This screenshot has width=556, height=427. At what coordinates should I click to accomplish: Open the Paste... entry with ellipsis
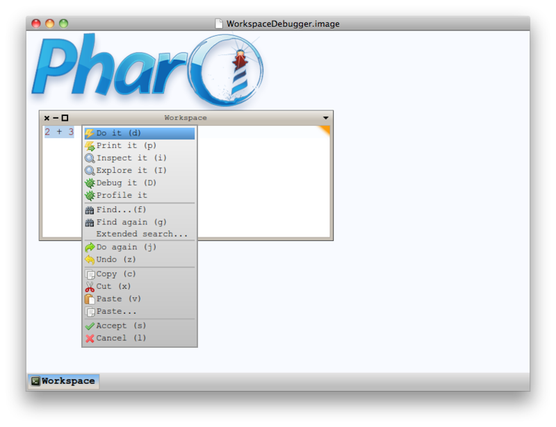(x=140, y=312)
